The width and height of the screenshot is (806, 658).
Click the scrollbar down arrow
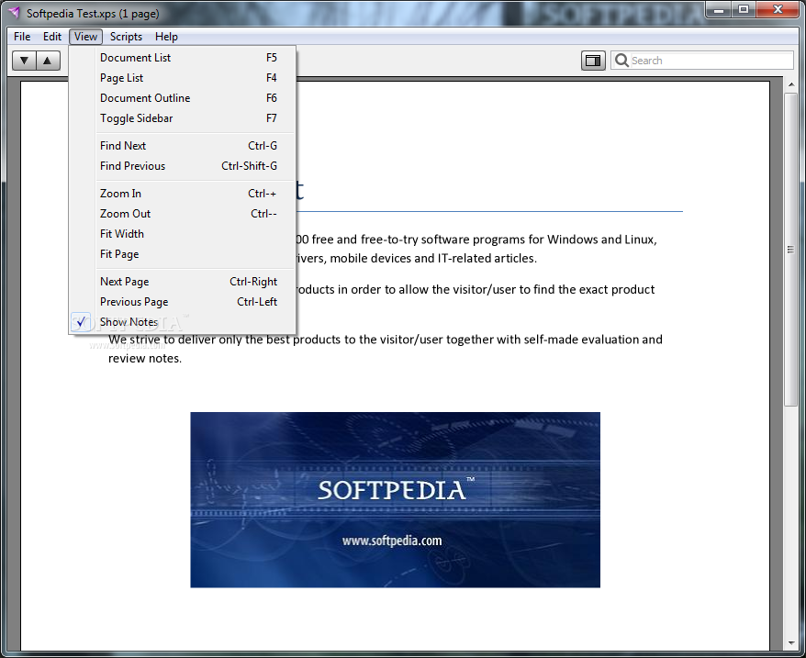[x=790, y=642]
